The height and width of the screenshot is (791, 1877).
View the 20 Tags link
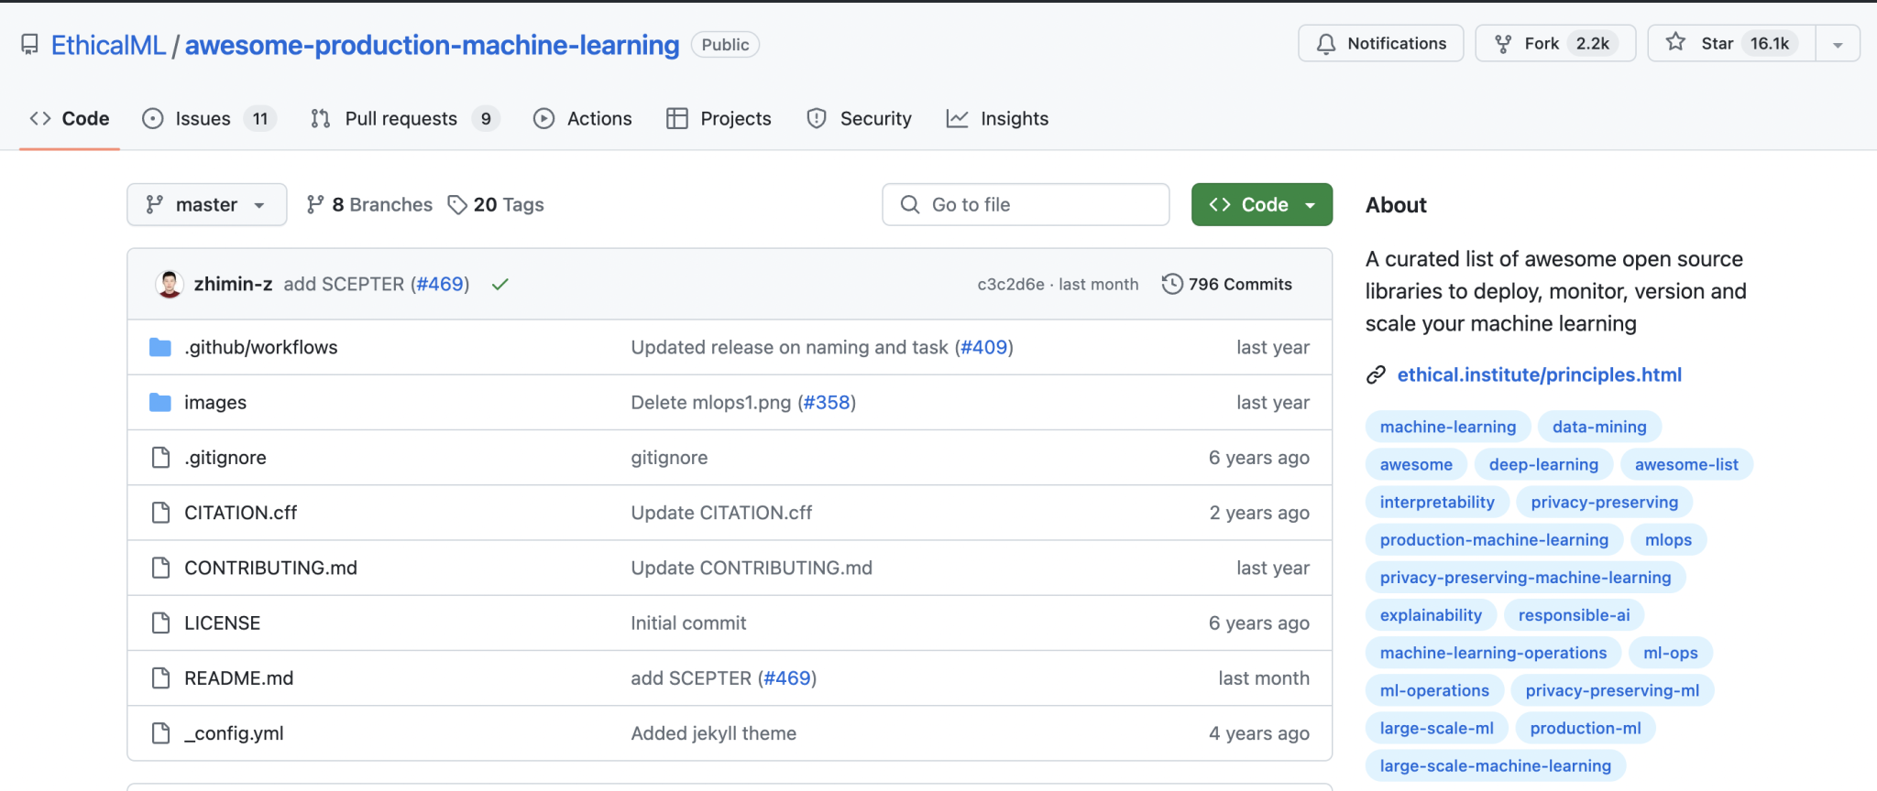pos(496,204)
